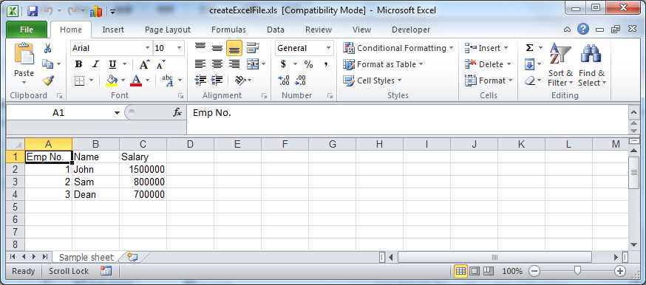Click the Insert cells button
Viewport: 646px width, 285px height.
pos(486,48)
